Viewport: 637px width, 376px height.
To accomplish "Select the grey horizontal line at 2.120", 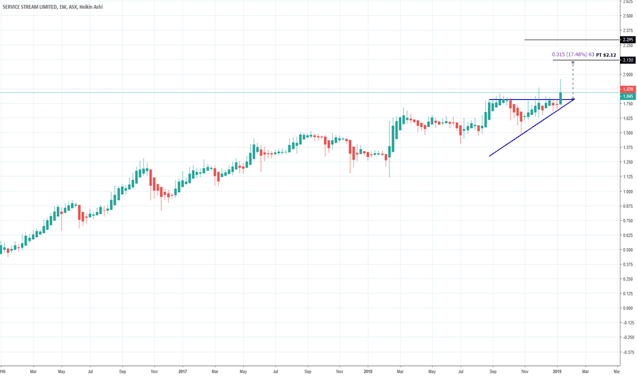I will (586, 60).
